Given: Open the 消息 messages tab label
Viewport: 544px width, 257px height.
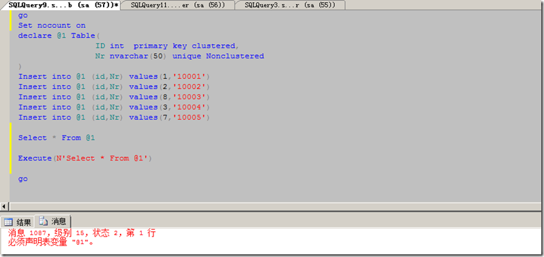Looking at the screenshot, I should [x=59, y=222].
